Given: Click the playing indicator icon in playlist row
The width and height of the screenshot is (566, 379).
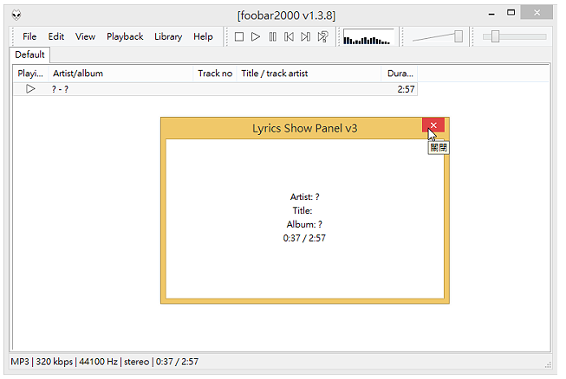Looking at the screenshot, I should pyautogui.click(x=30, y=88).
